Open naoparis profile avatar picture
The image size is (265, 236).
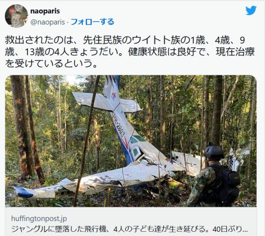pos(16,16)
